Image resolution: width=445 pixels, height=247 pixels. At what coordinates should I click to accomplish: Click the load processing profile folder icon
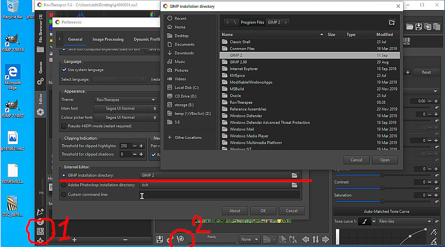409,27
